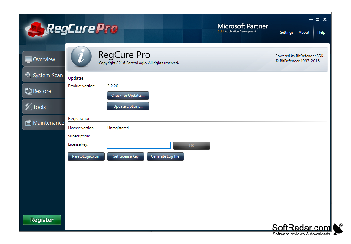Screen dimensions: 351x244
Task: Click the Registration section heading
Action: point(79,119)
